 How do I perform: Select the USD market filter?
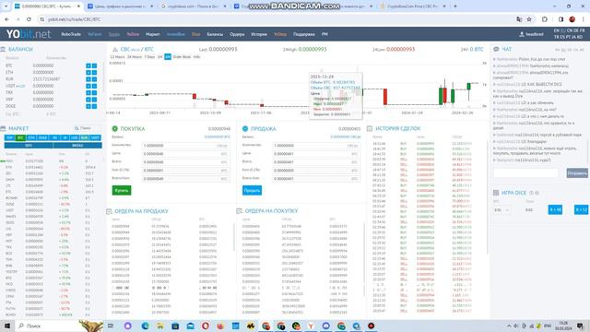(x=74, y=137)
